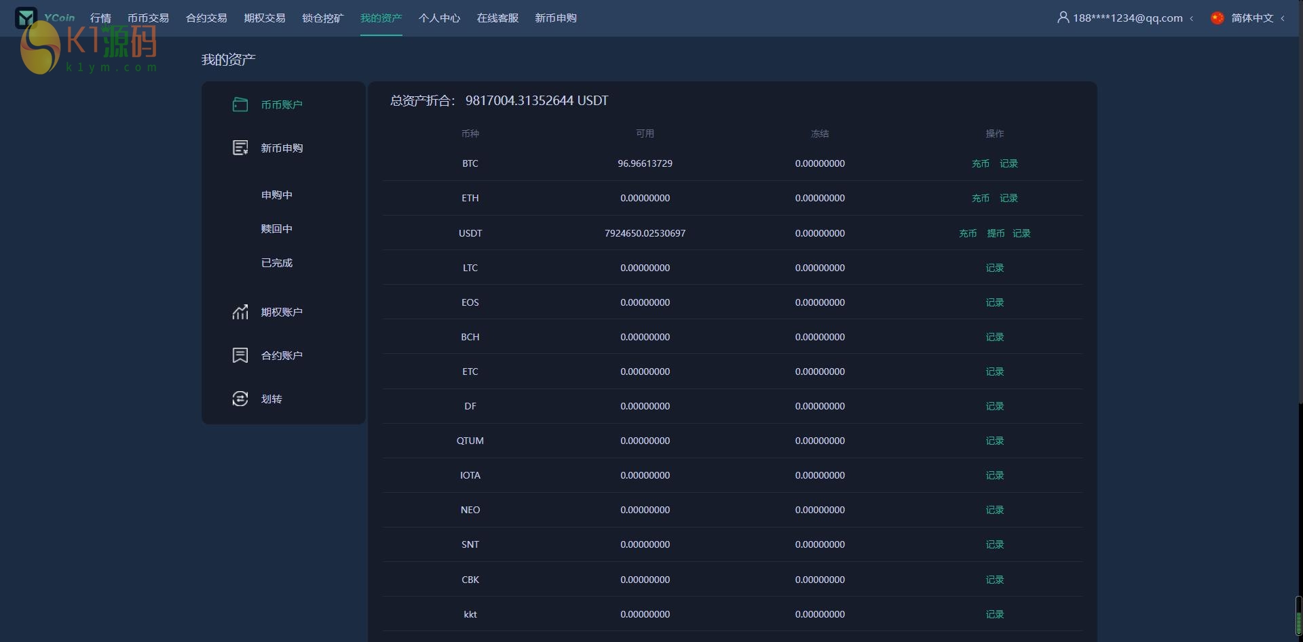Click 提币 in the USDT row
Image resolution: width=1303 pixels, height=642 pixels.
[996, 233]
